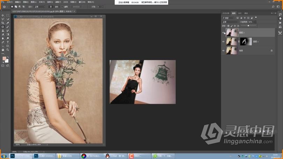The width and height of the screenshot is (283, 159).
Task: Select the Blur tool
Action: pyautogui.click(x=3, y=38)
